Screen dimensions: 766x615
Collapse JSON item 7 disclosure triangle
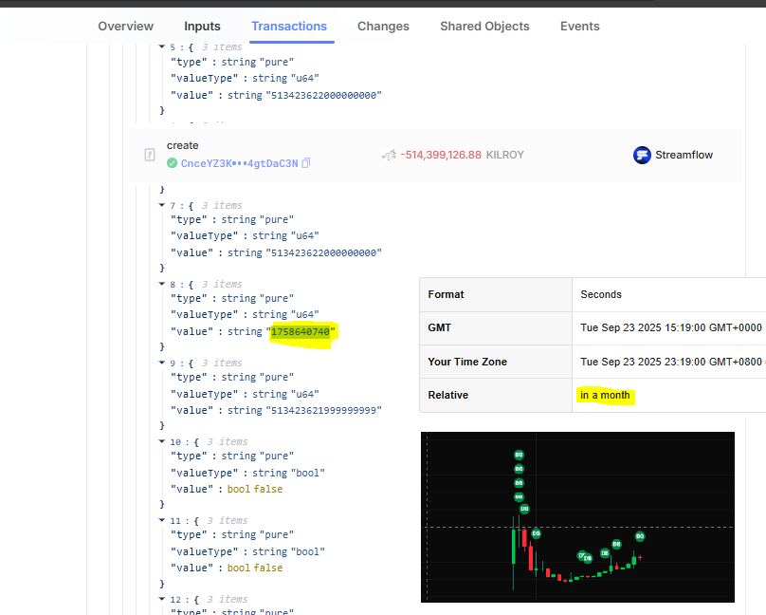coord(162,205)
